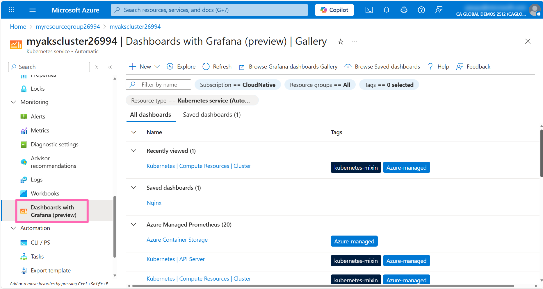
Task: Open Logs in the sidebar
Action: point(36,179)
